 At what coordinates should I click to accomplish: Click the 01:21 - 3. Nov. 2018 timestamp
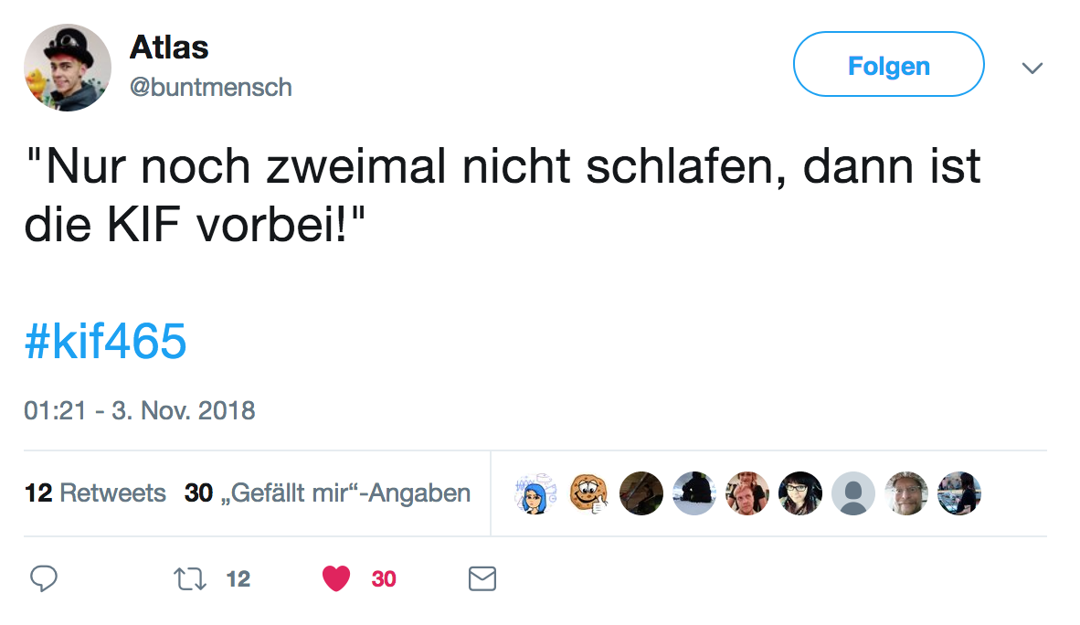(140, 410)
